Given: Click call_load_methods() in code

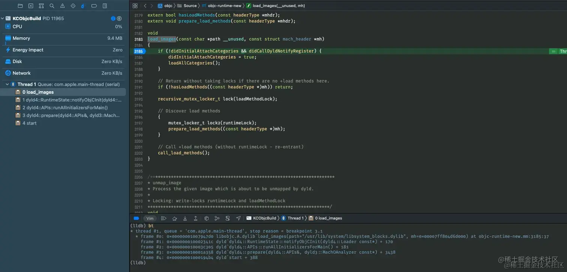Looking at the screenshot, I should pyautogui.click(x=184, y=153).
